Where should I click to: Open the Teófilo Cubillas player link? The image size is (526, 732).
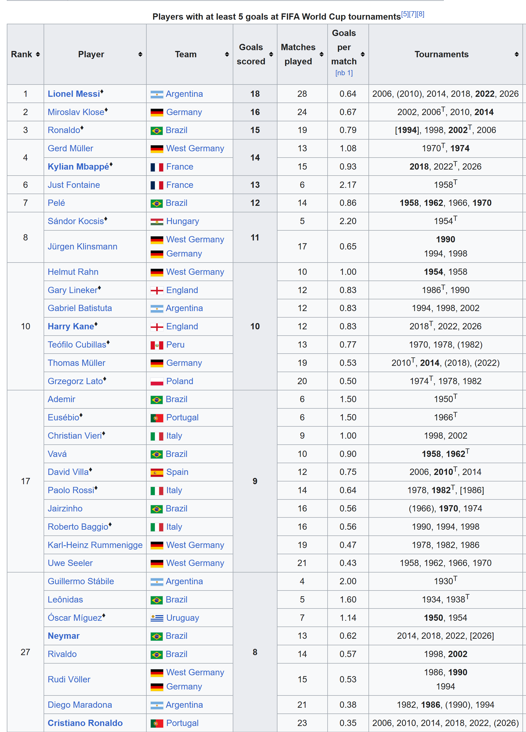click(77, 345)
